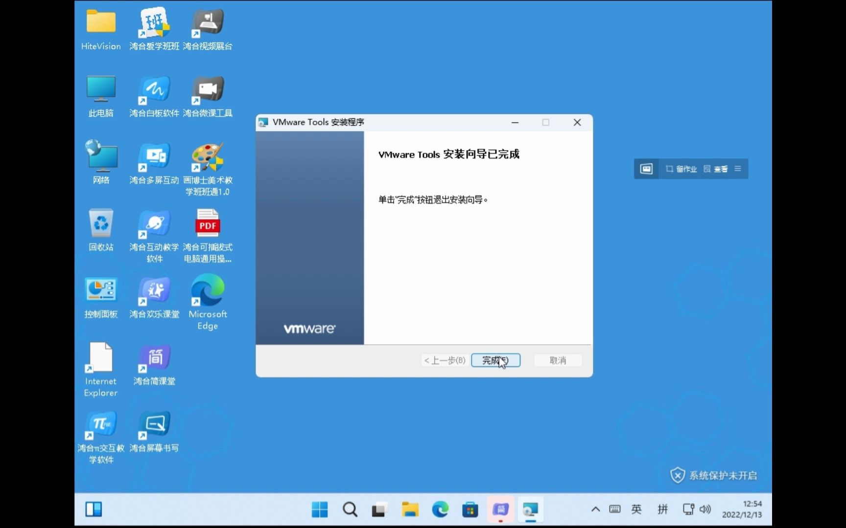Click the 上一步(B) back button

445,360
